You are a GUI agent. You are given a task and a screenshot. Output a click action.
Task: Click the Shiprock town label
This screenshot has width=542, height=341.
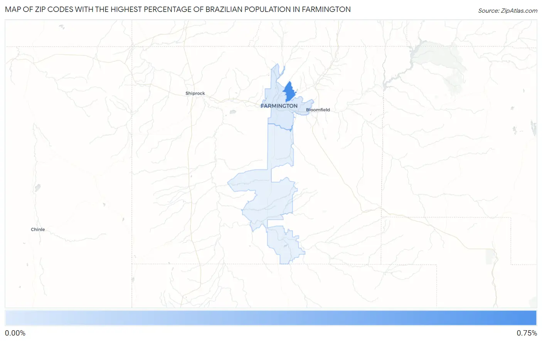(x=195, y=93)
